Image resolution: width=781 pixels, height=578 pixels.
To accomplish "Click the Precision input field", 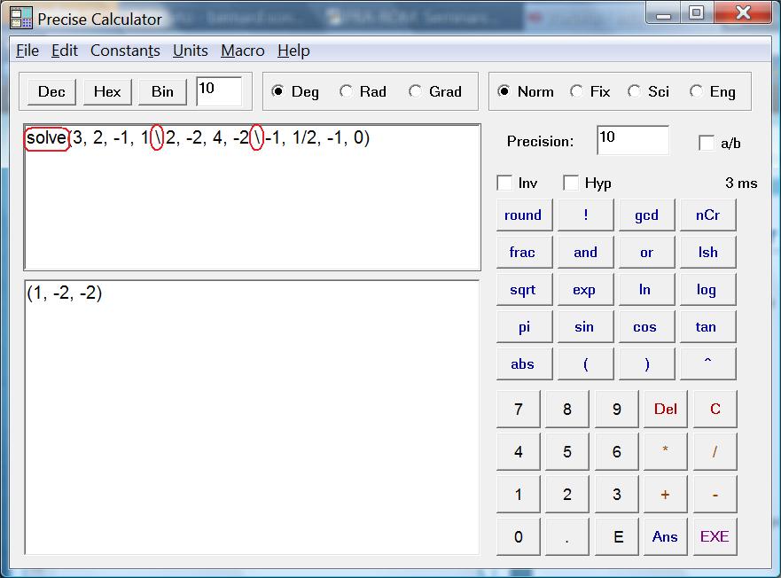I will pyautogui.click(x=632, y=140).
